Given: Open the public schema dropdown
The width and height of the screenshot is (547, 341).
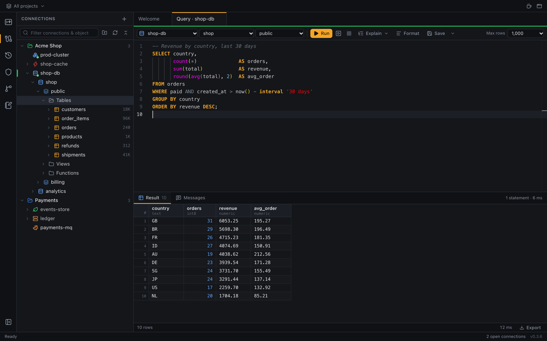Looking at the screenshot, I should point(280,33).
